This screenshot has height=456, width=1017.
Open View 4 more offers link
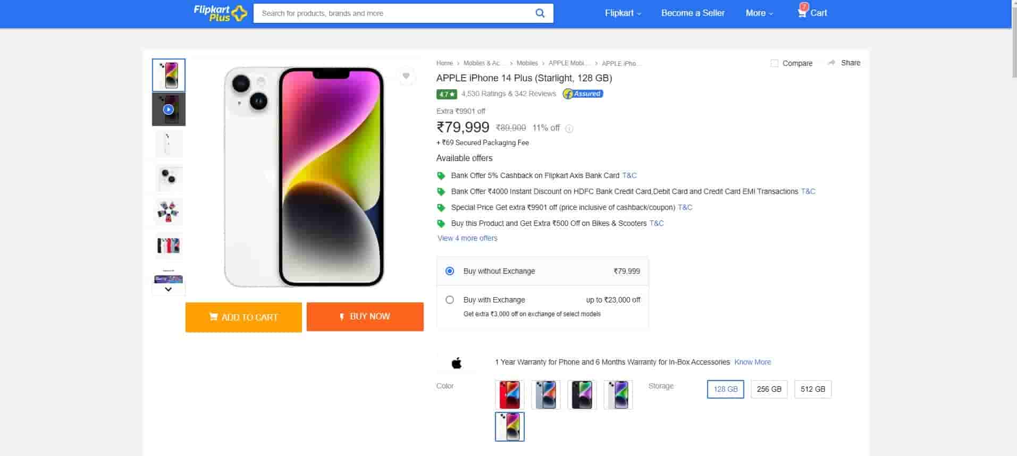467,238
